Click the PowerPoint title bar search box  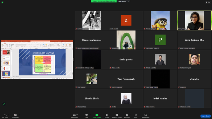click(x=40, y=41)
